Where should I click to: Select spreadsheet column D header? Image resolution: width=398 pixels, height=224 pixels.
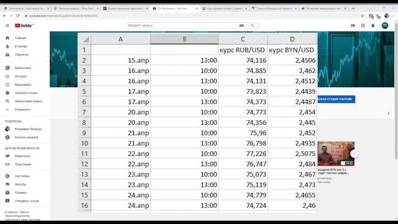click(292, 39)
